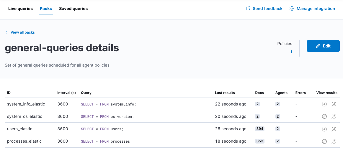Show processes_elastic results in Lens
The height and width of the screenshot is (150, 343).
pos(334,141)
